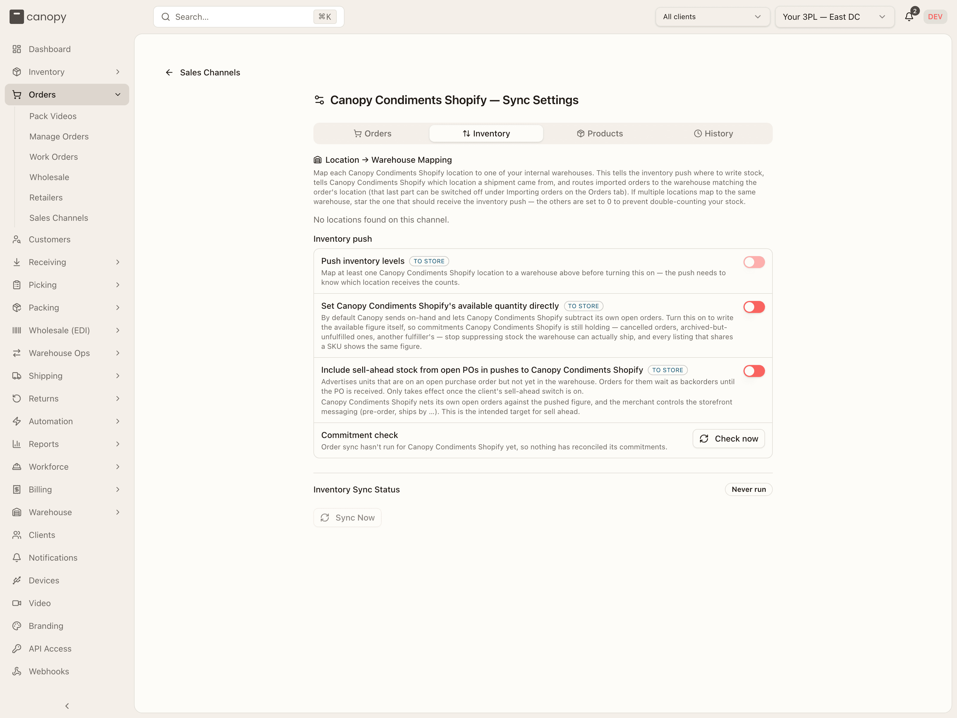Click the Clients sidebar icon

17,535
